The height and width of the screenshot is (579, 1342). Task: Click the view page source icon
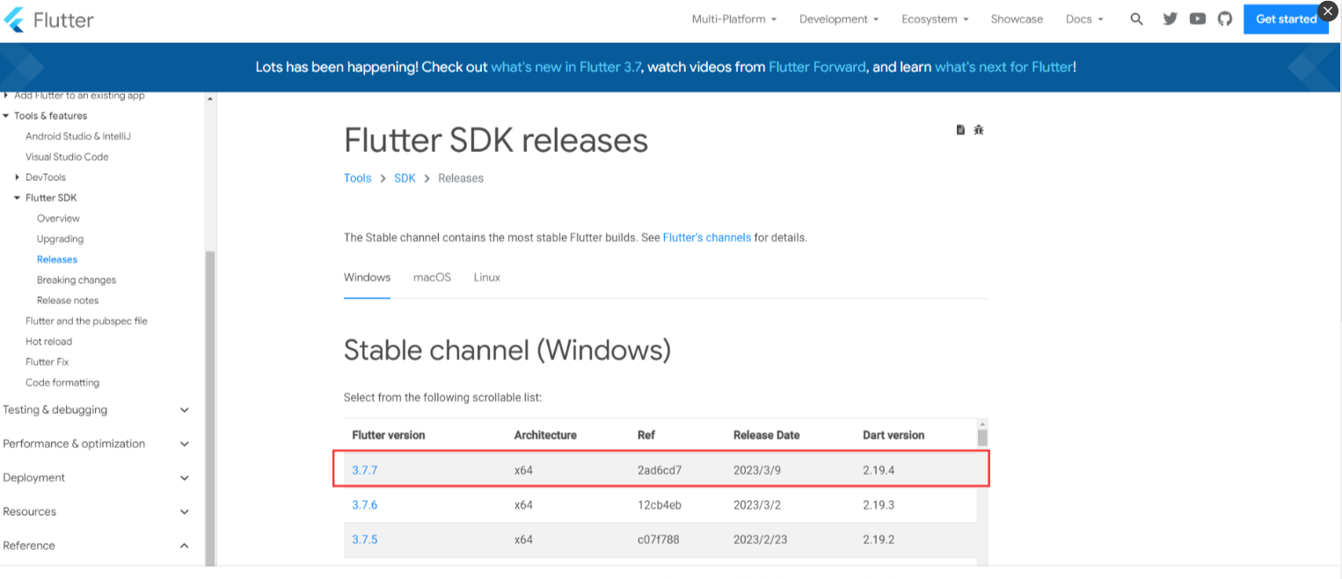tap(960, 130)
